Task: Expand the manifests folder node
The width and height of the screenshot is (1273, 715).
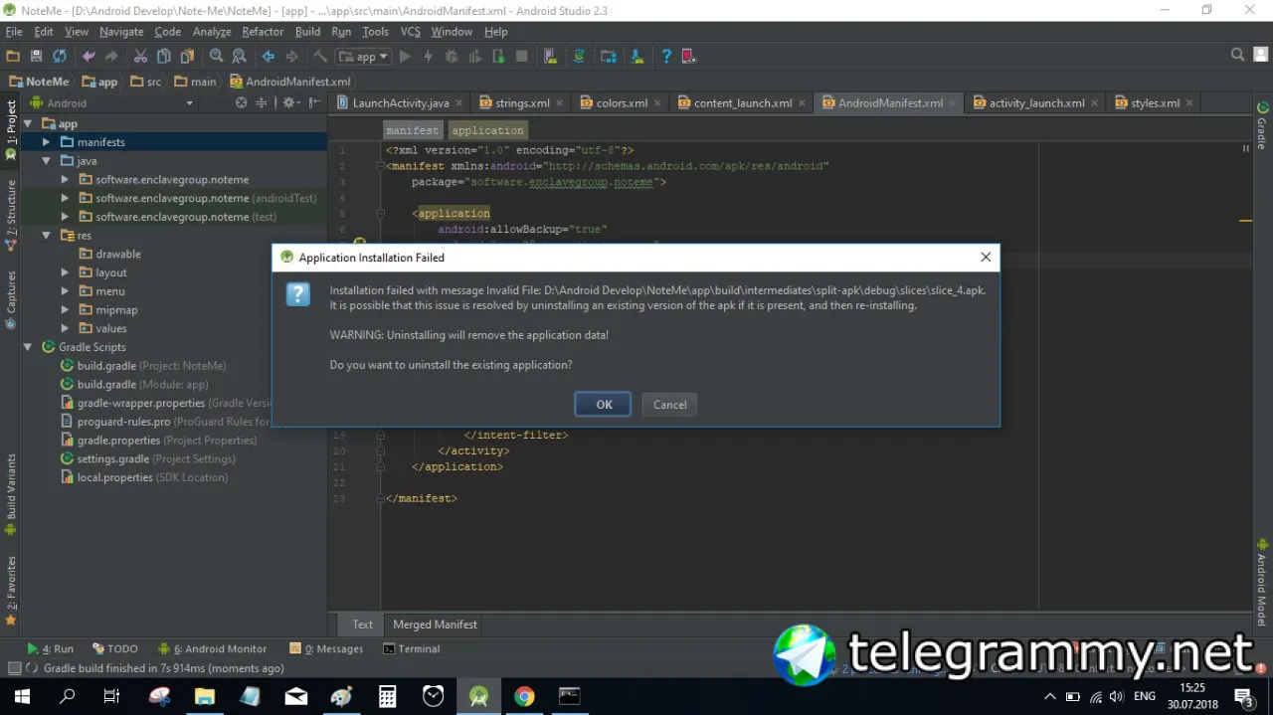Action: point(46,142)
